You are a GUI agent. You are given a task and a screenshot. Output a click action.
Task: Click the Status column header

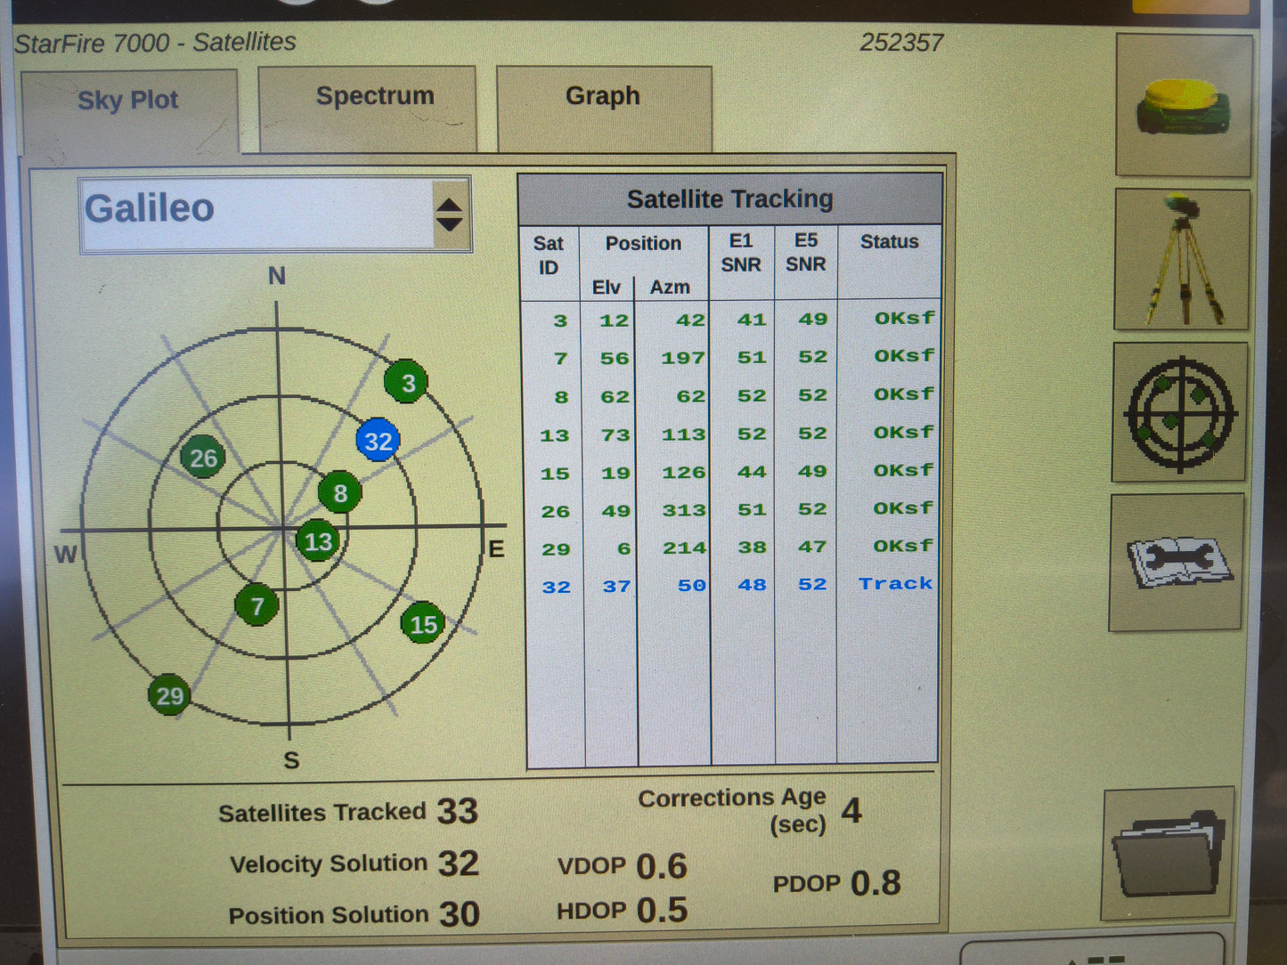(x=889, y=241)
